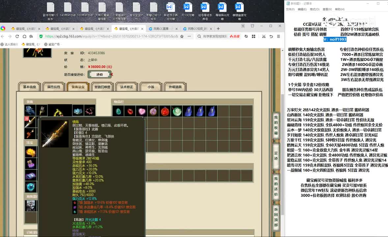Click the highlighted 'V: noif1993' text in Notepad
Screen dimensions: 388x237
tap(335, 39)
